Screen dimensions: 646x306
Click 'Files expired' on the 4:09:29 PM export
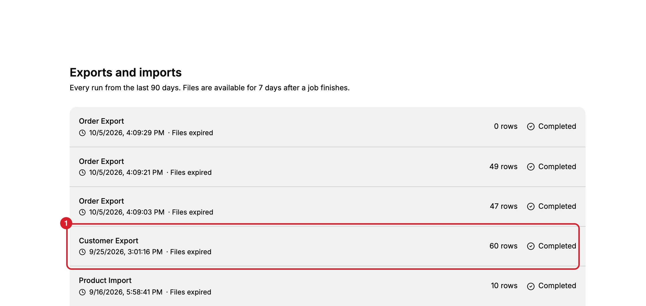click(192, 133)
